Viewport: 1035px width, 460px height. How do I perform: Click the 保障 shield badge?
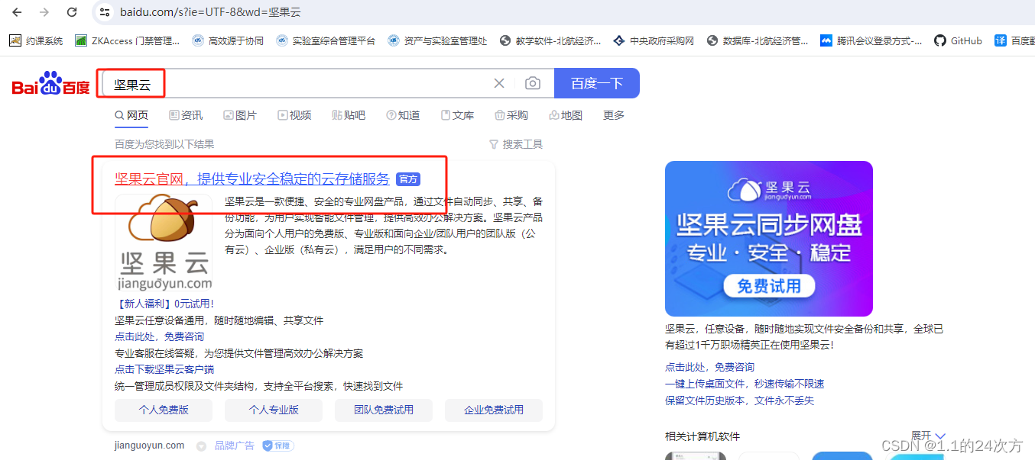[x=278, y=446]
